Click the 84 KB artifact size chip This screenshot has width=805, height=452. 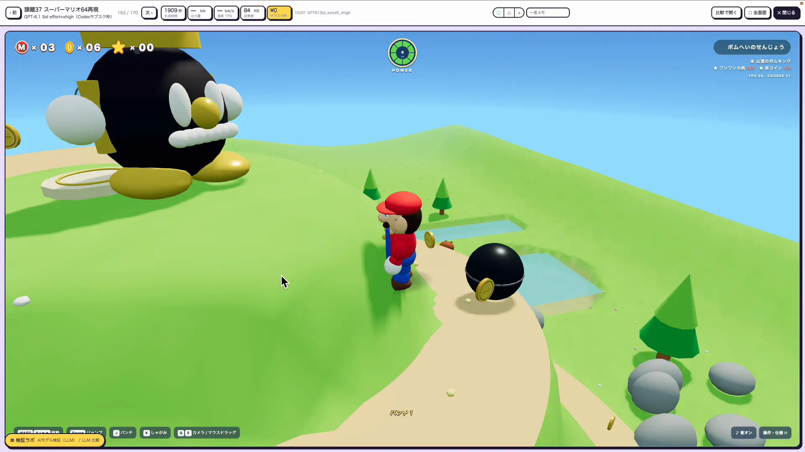[252, 13]
